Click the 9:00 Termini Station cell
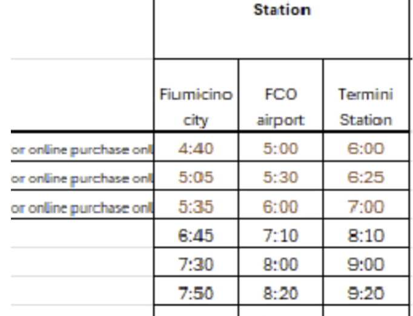 [365, 264]
